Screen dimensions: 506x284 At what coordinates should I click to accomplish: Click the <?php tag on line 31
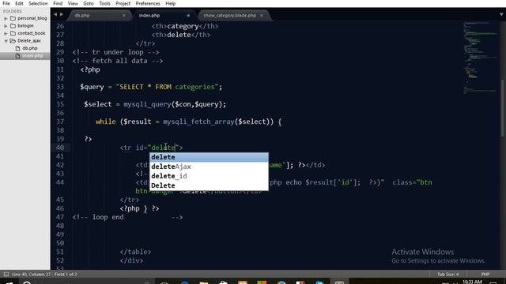point(90,70)
